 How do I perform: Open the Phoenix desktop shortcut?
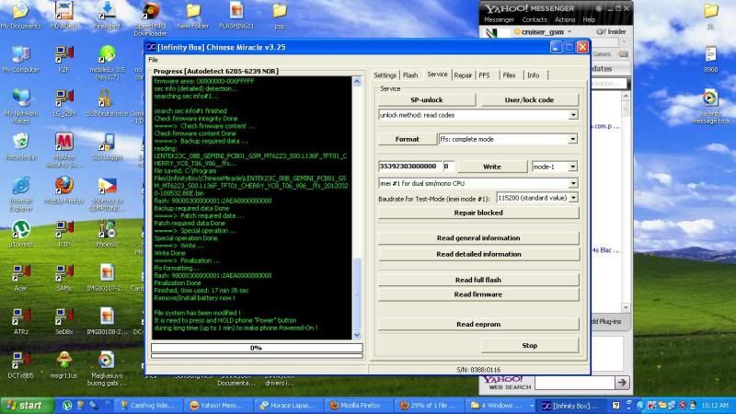pos(107,234)
